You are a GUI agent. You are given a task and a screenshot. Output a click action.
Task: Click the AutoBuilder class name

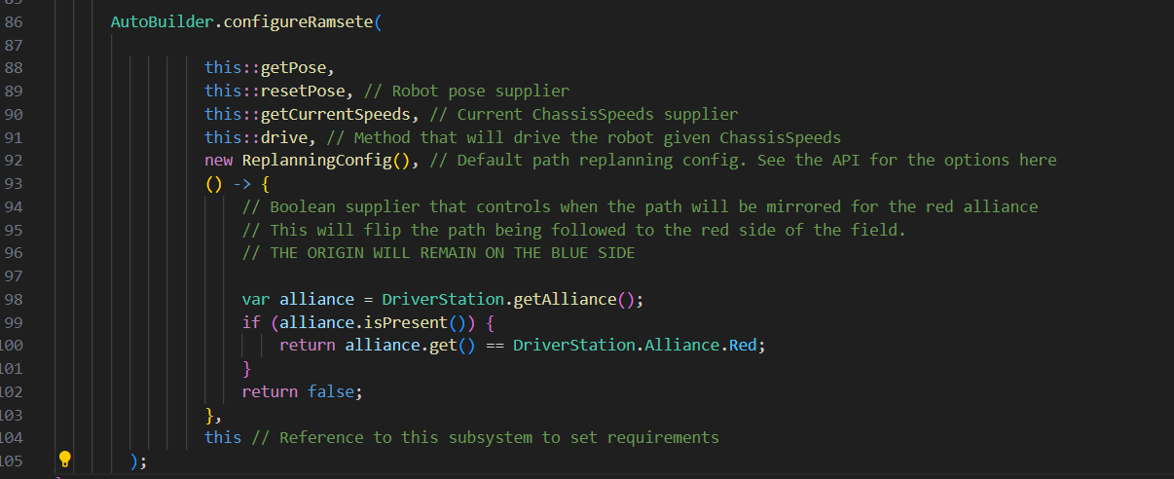[162, 20]
